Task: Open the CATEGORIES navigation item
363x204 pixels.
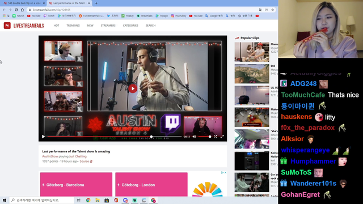Action: [x=130, y=25]
